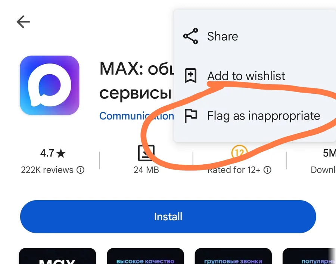Click the Add to wishlist bookmark icon

tap(190, 75)
